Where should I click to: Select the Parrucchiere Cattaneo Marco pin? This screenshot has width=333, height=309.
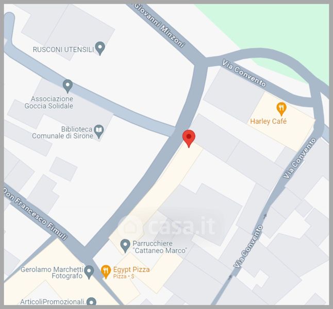point(125,246)
